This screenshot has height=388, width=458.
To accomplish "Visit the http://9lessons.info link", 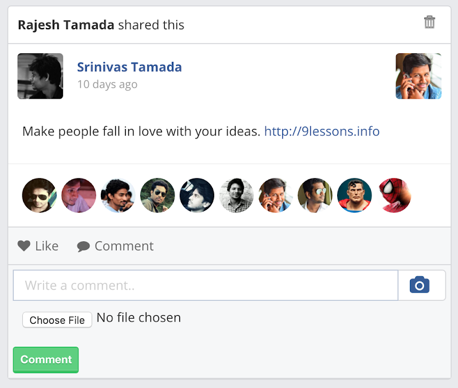I will click(x=322, y=131).
